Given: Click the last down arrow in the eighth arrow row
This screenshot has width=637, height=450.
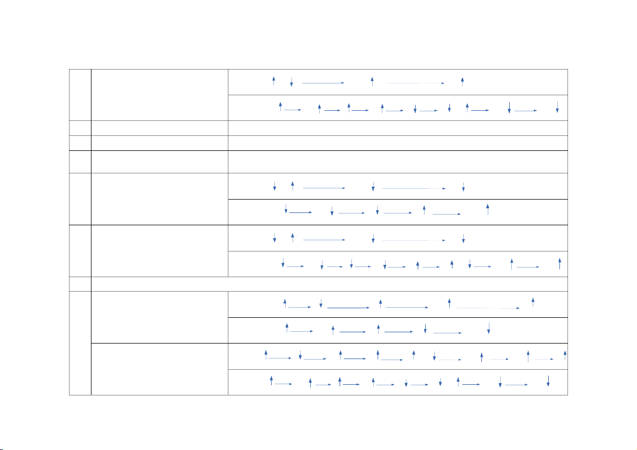Looking at the screenshot, I should 488,328.
